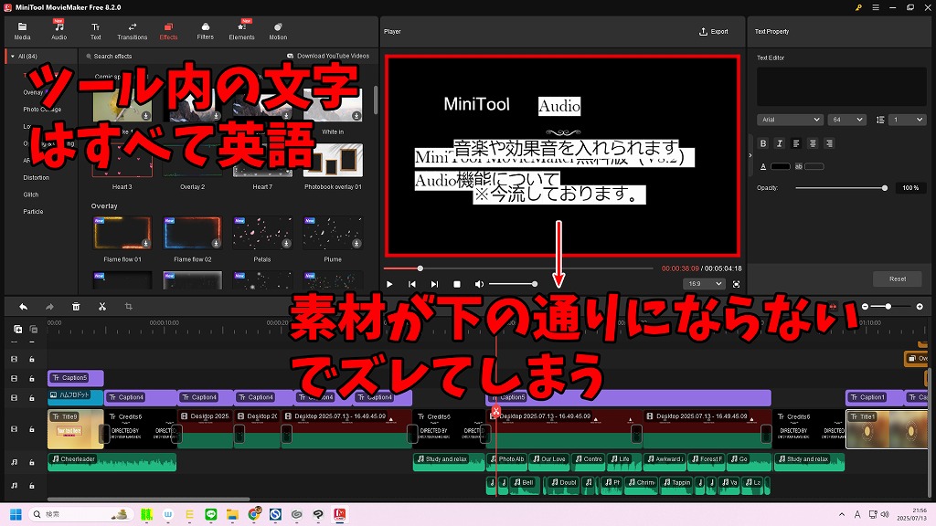936x526 pixels.
Task: Click the text color swatch
Action: pyautogui.click(x=781, y=167)
